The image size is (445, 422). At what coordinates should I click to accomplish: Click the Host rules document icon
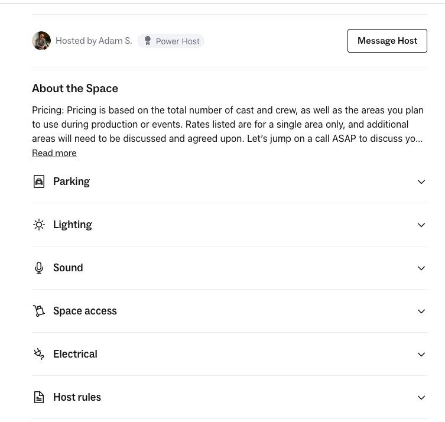tap(39, 397)
